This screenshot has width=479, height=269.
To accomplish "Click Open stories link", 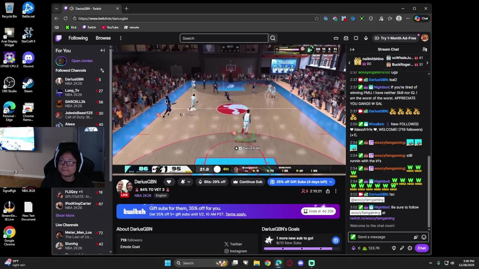I will click(x=82, y=61).
